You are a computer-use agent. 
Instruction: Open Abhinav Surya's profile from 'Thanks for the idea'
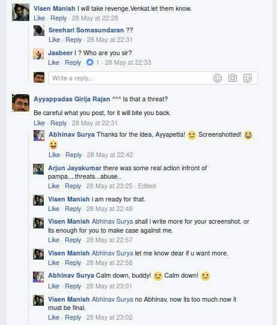[72, 134]
